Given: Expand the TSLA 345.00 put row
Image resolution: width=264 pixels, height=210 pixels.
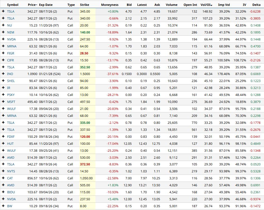Looking at the screenshot, I should click(3, 11).
